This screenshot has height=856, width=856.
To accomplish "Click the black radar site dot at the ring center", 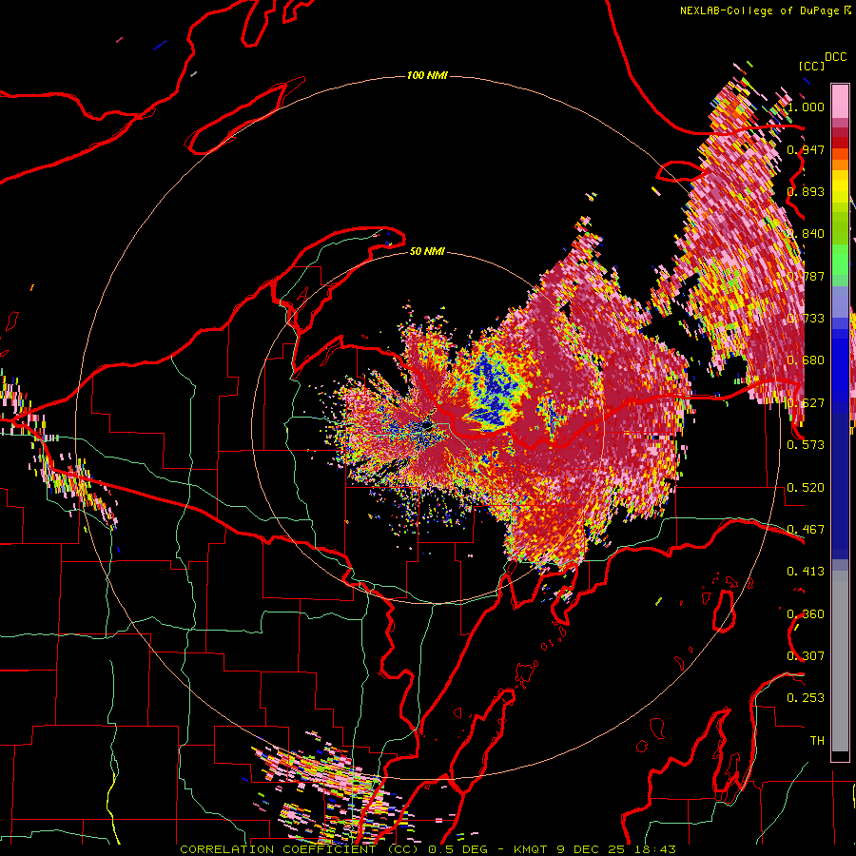I will (427, 425).
